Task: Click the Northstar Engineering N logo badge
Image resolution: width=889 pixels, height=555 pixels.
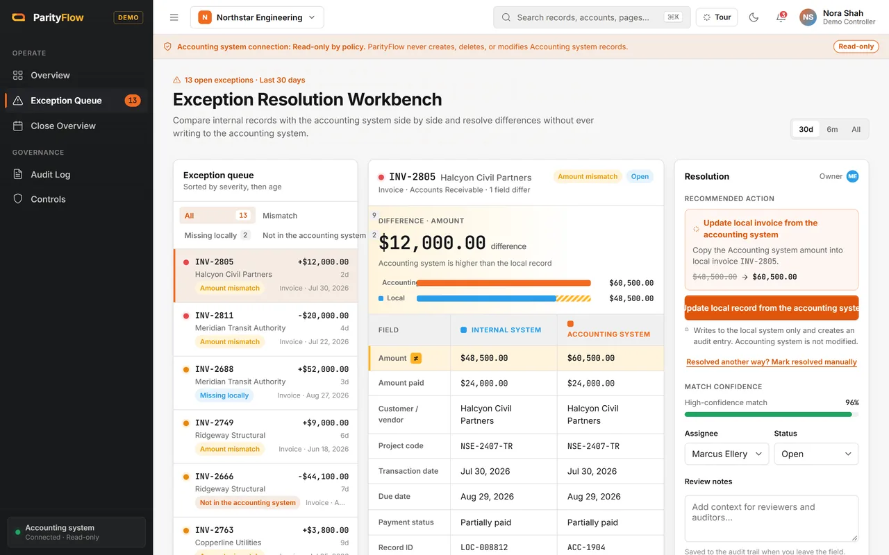Action: pos(205,17)
